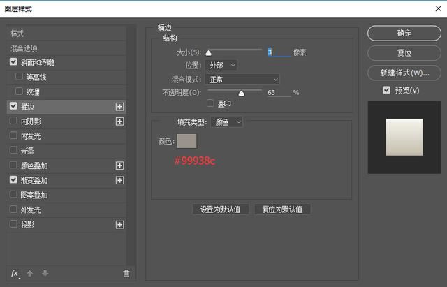Select the 混合选项 list entry
This screenshot has height=287, width=447.
(x=66, y=48)
